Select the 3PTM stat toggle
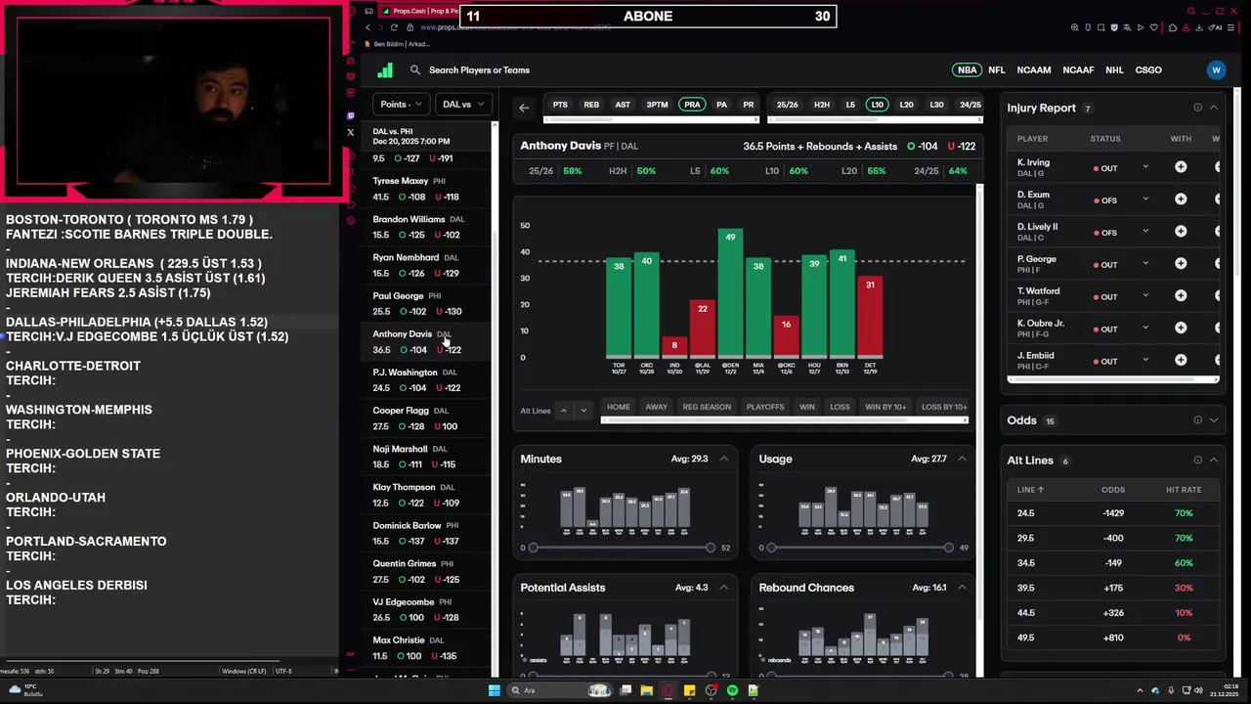Screen dimensions: 1251x704 pyautogui.click(x=657, y=105)
